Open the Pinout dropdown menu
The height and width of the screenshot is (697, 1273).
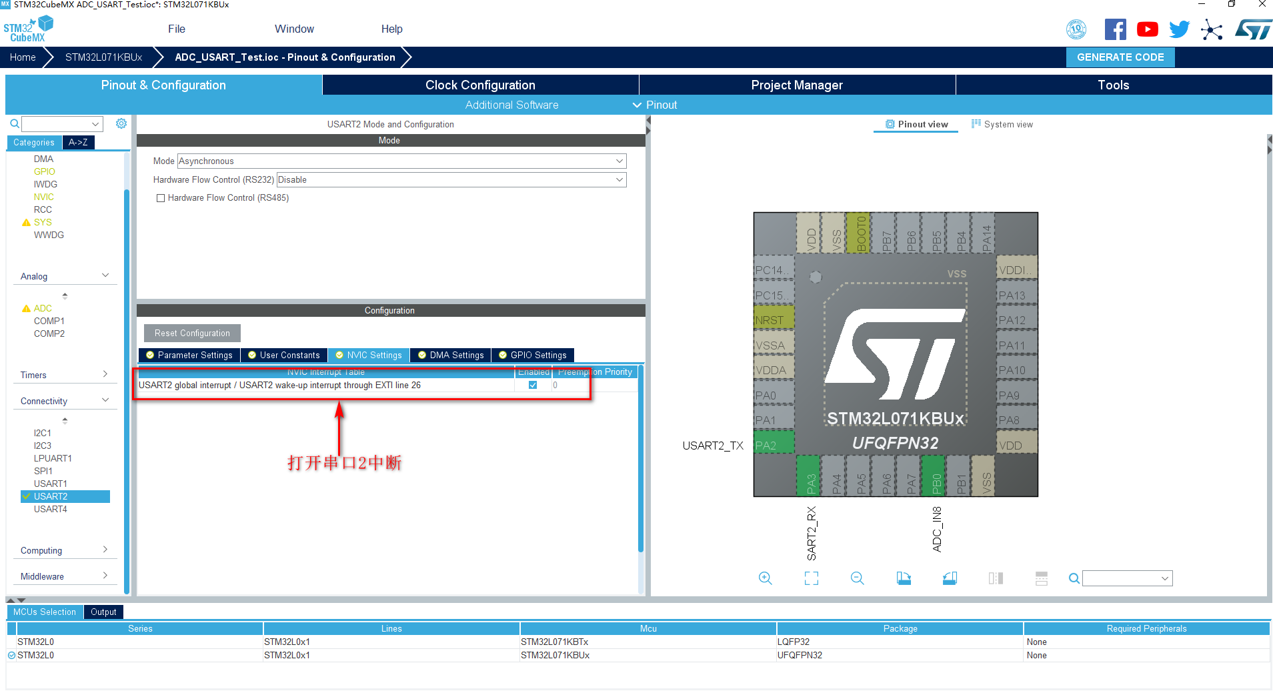click(655, 105)
